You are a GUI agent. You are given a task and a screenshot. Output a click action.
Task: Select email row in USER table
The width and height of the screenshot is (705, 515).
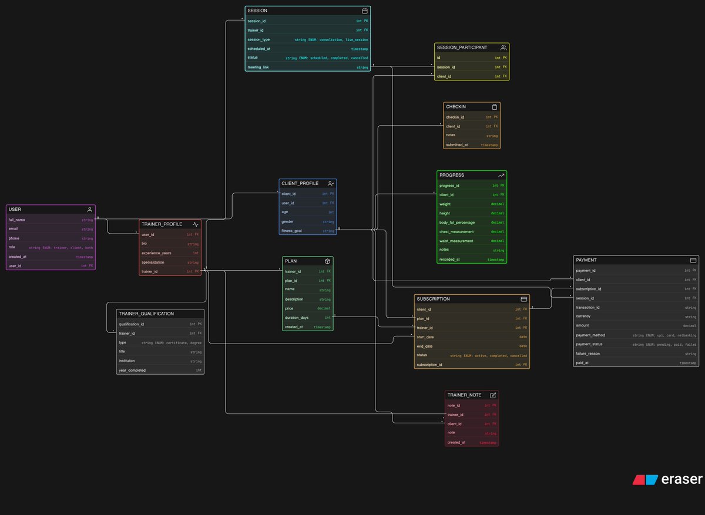tap(51, 229)
